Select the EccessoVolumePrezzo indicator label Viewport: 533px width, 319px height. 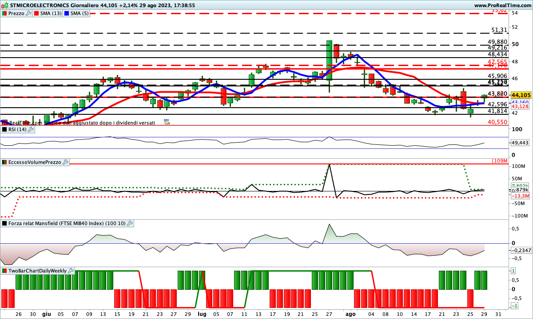point(35,163)
